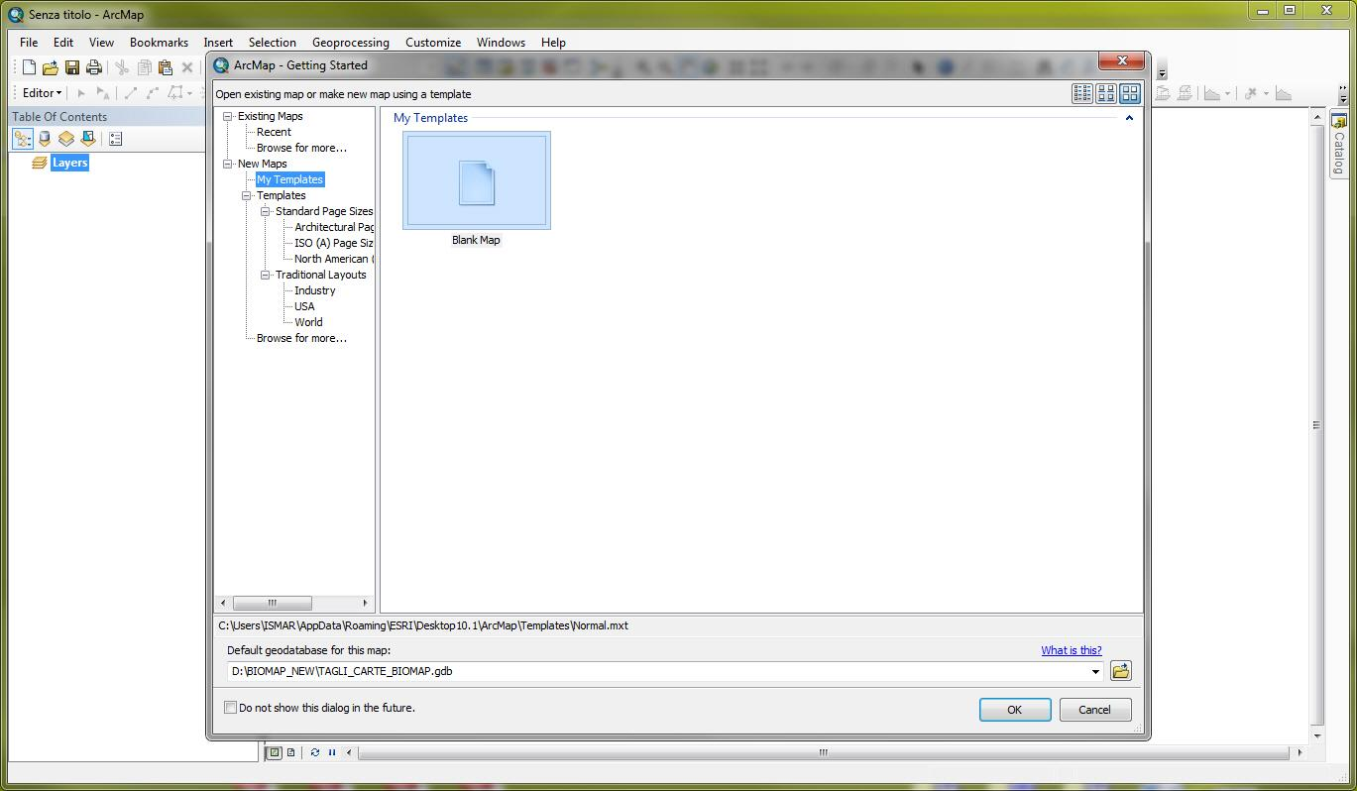The image size is (1357, 791).
Task: Switch to Layout View at map bottom
Action: point(291,752)
